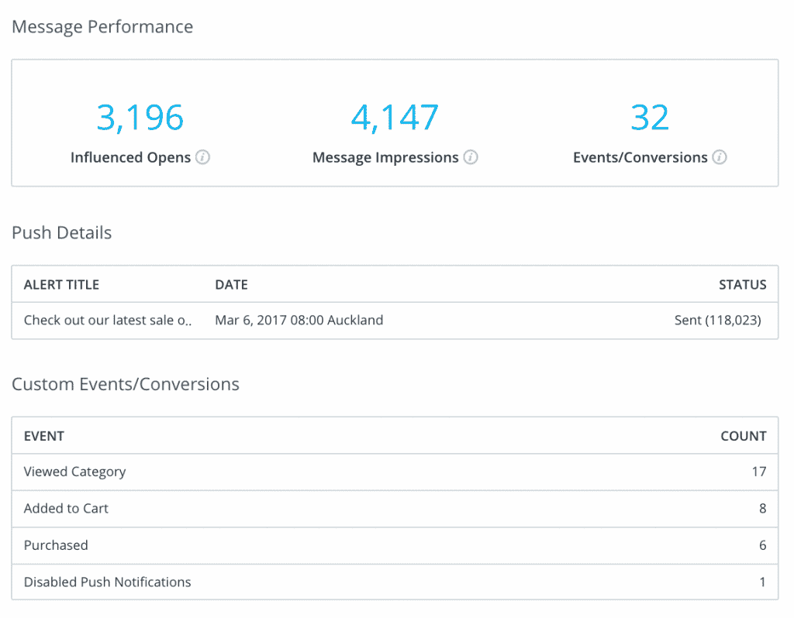Click the ALERT TITLE column header

click(62, 284)
